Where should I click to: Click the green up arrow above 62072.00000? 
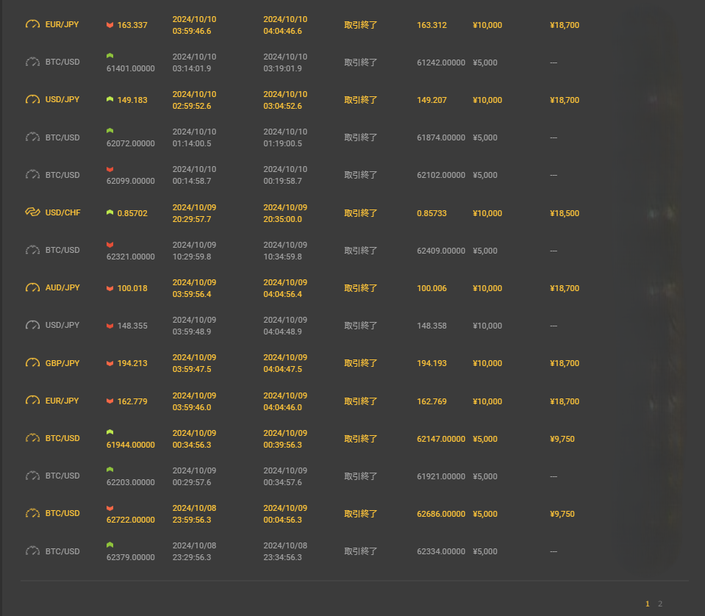tap(110, 131)
